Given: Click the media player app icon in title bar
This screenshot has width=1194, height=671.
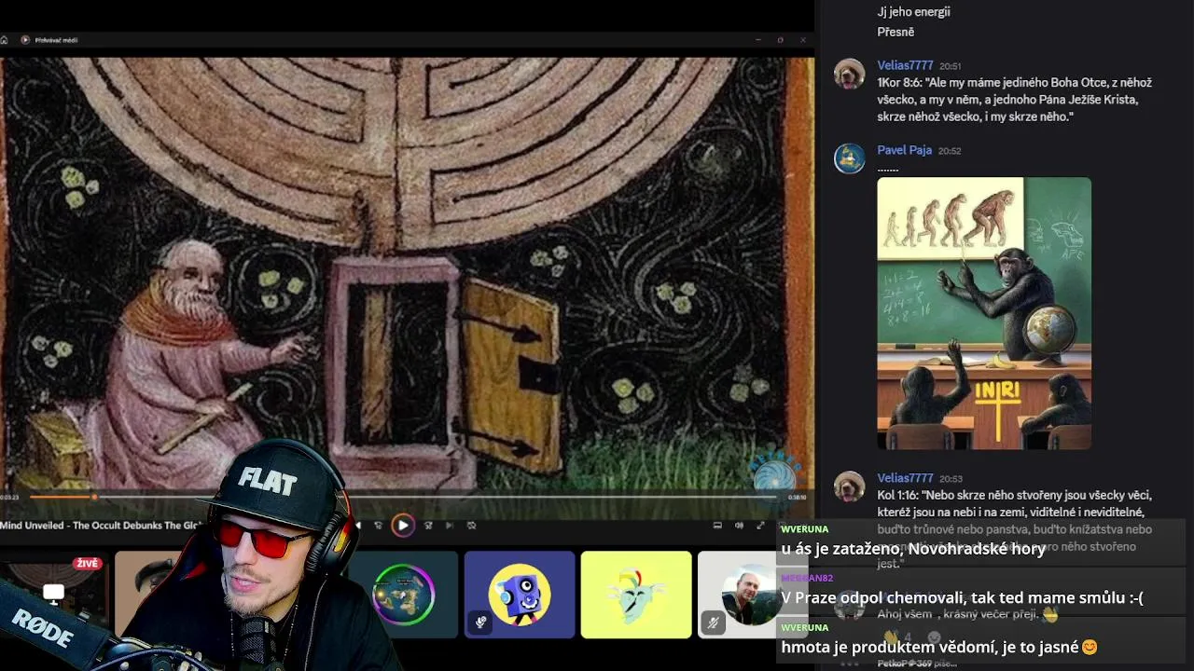Looking at the screenshot, I should tap(25, 40).
